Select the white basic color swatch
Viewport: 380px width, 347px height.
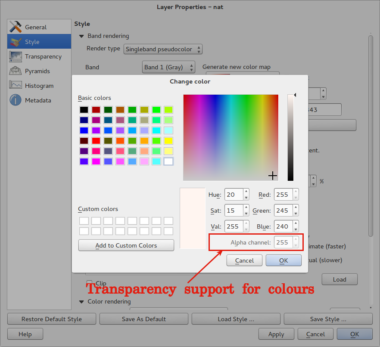[168, 161]
